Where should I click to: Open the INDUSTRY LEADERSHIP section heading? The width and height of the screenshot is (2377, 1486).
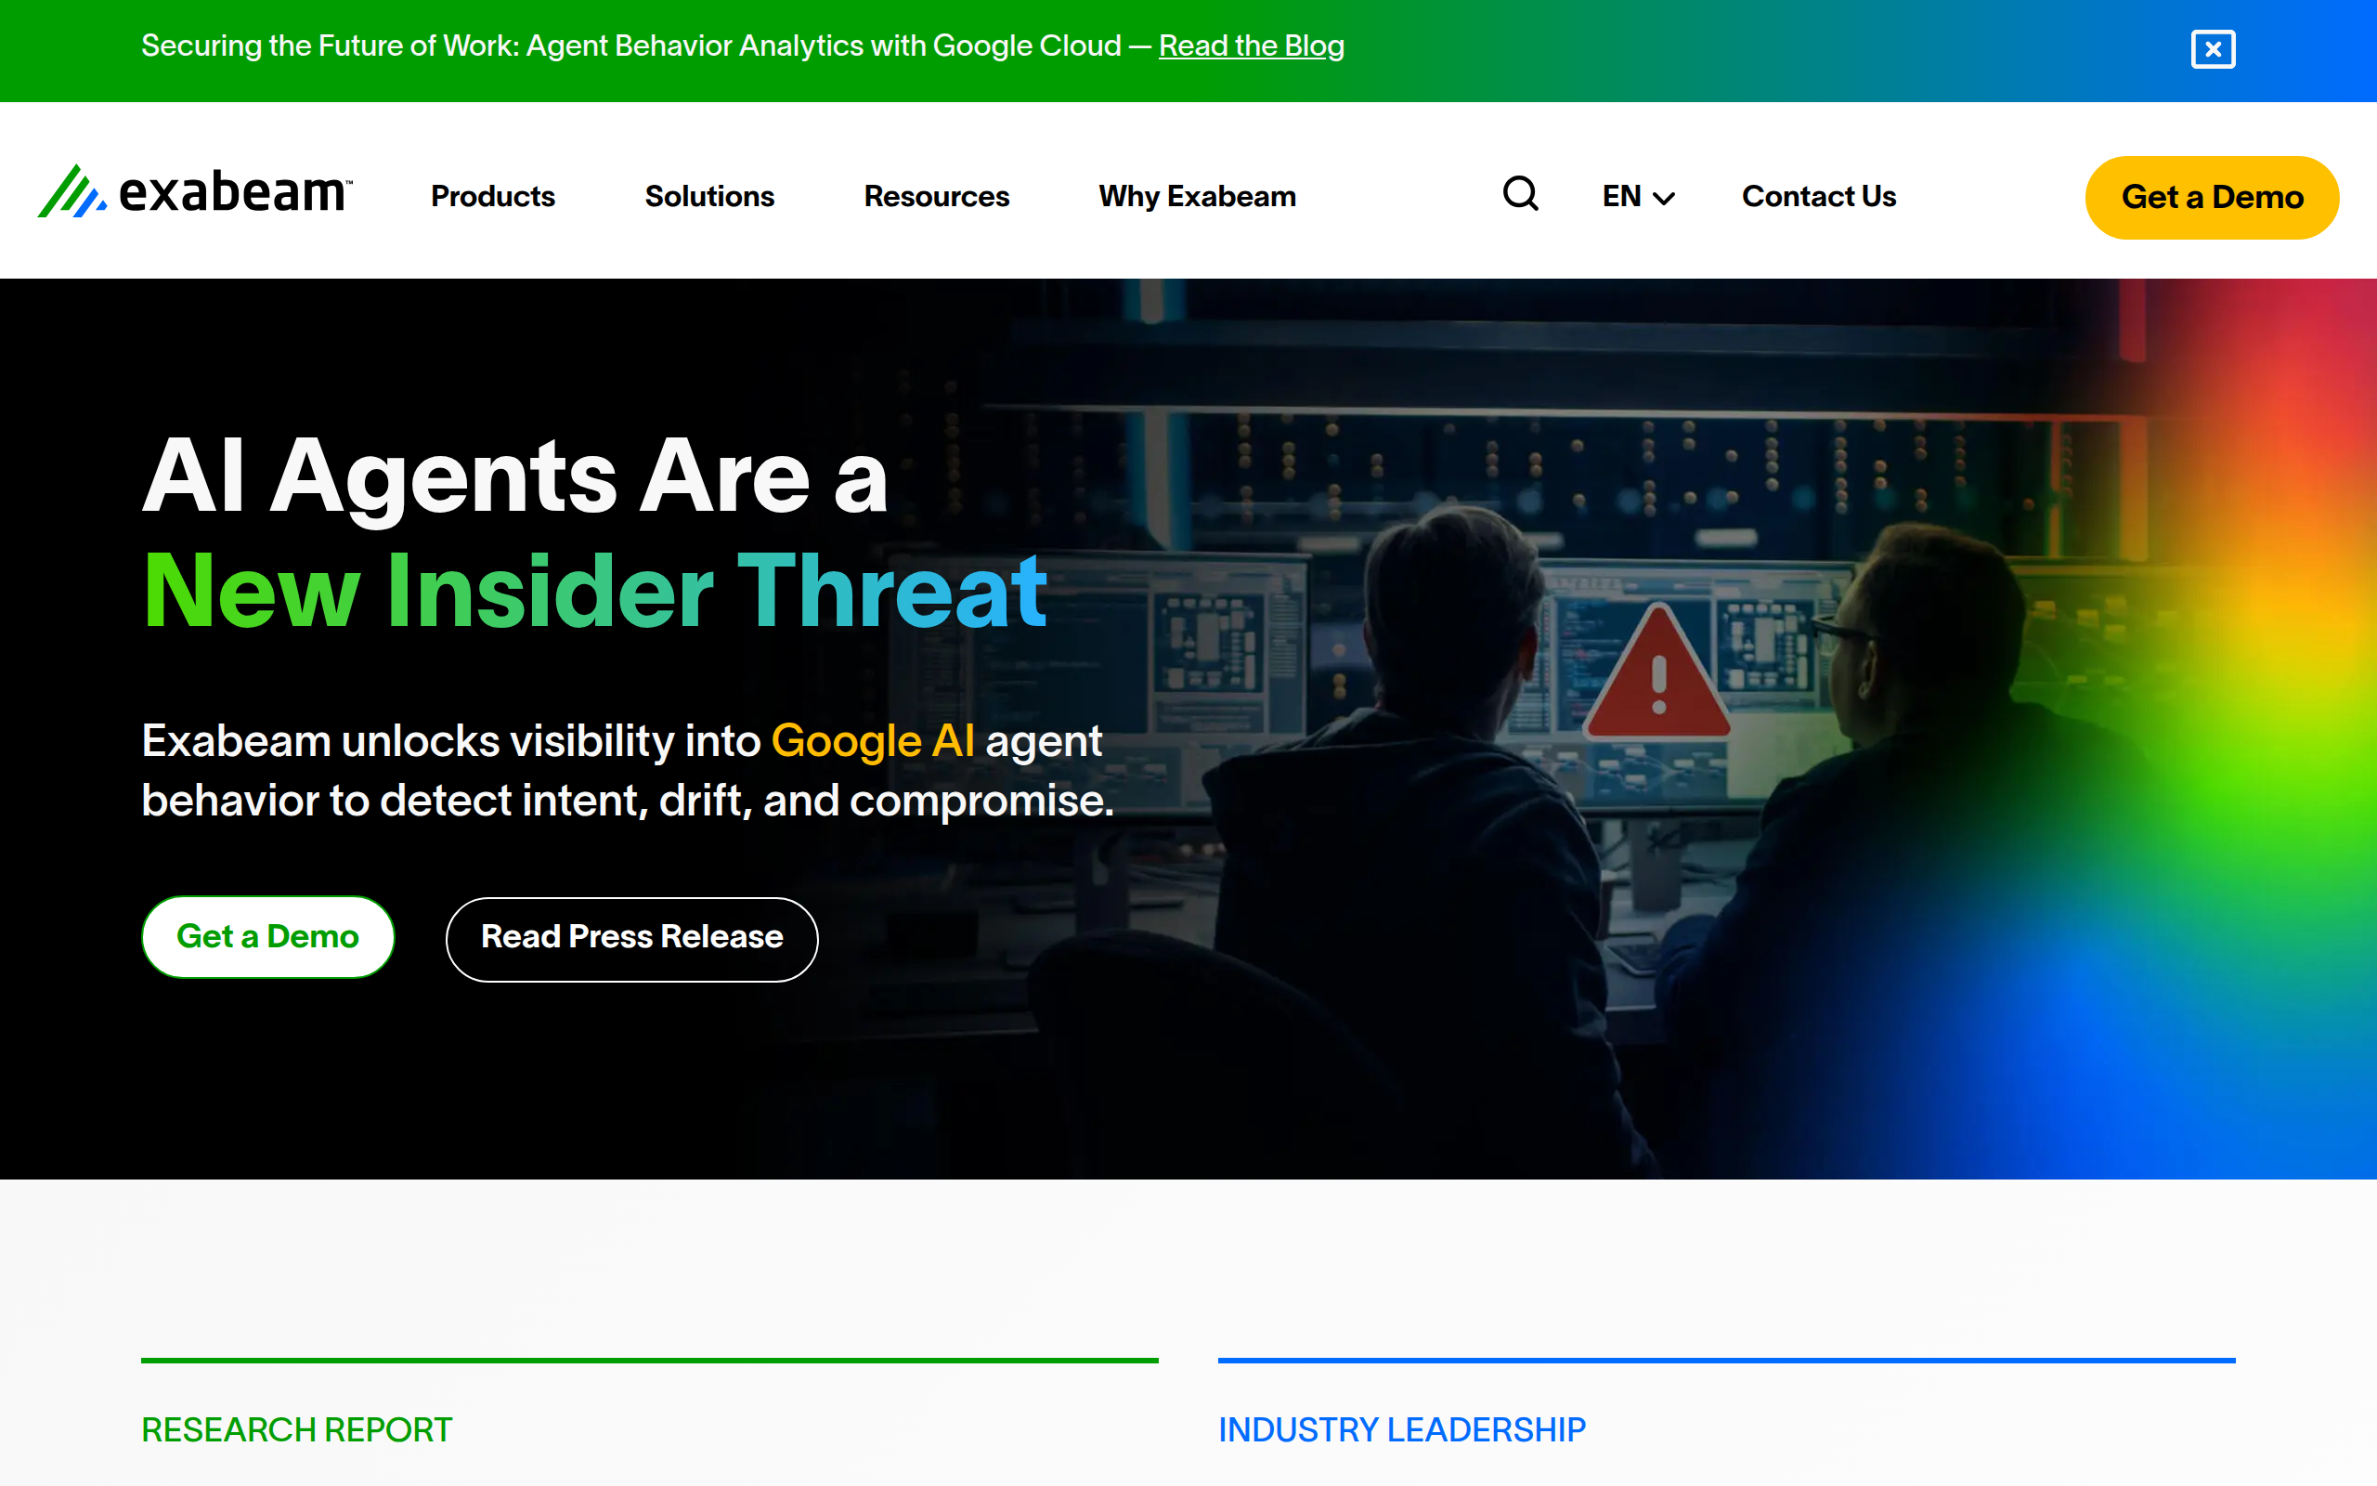point(1400,1429)
